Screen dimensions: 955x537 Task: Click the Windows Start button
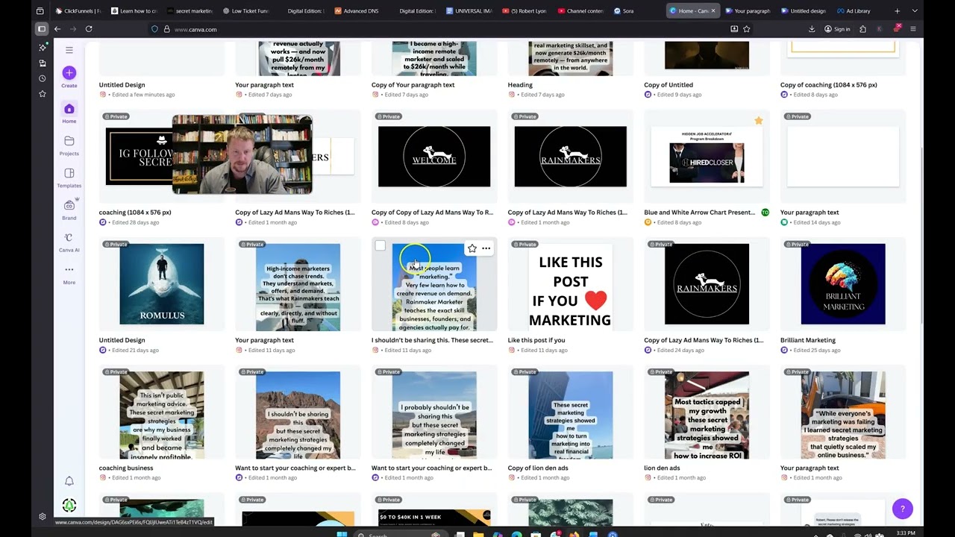point(342,534)
